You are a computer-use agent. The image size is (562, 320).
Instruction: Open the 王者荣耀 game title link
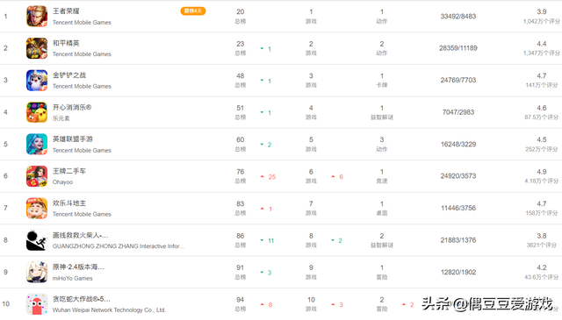(66, 11)
